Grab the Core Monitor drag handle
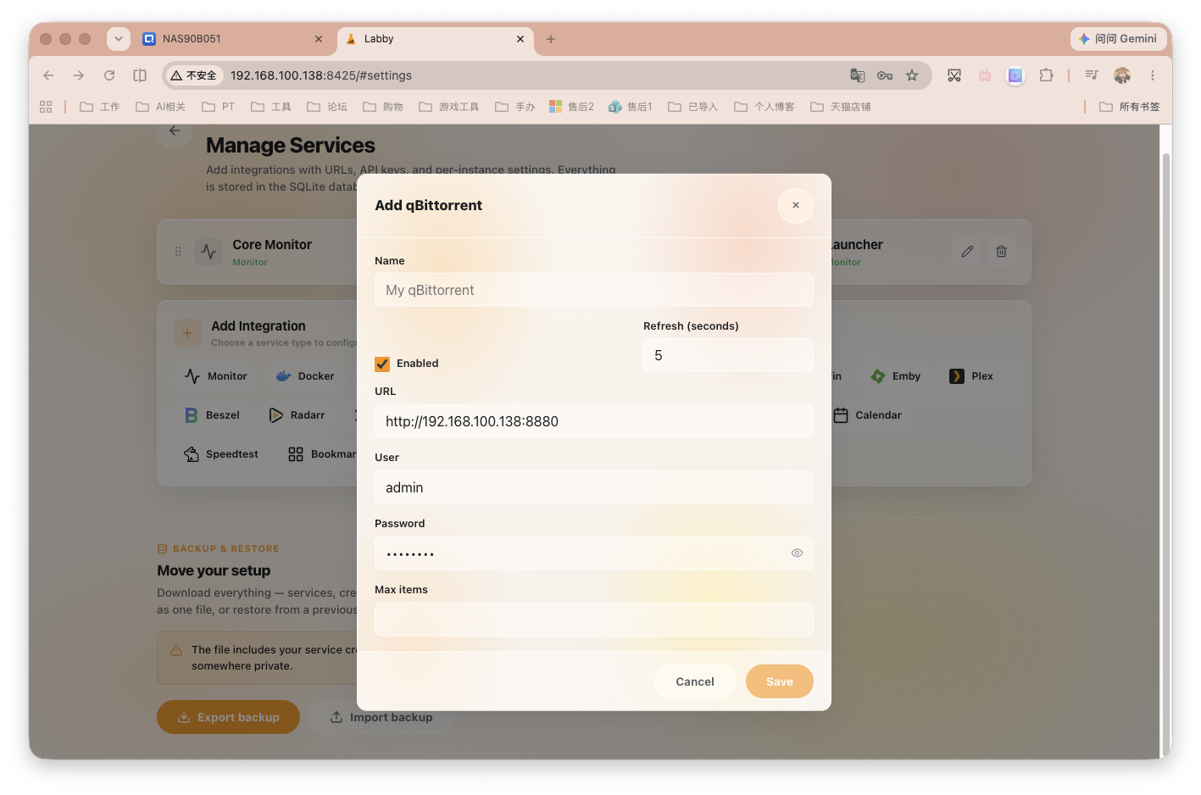This screenshot has width=1201, height=795. tap(178, 252)
